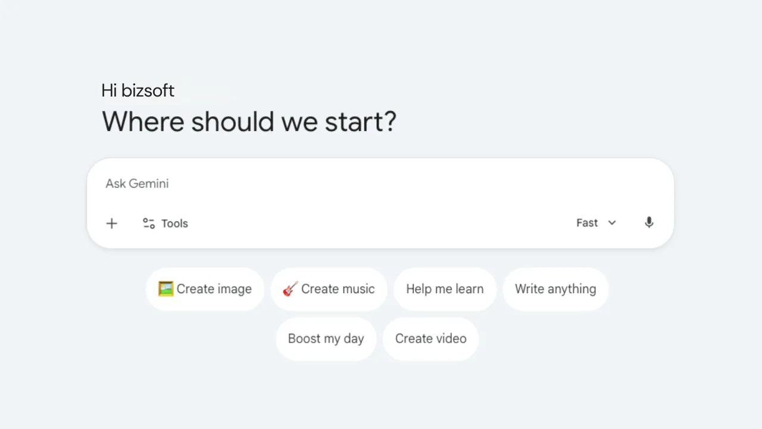
Task: Choose the Write anything option
Action: 555,289
